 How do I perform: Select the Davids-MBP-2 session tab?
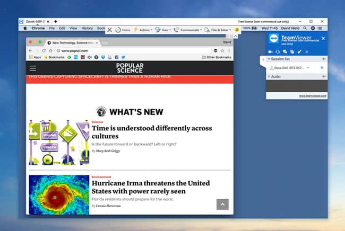[x=36, y=21]
